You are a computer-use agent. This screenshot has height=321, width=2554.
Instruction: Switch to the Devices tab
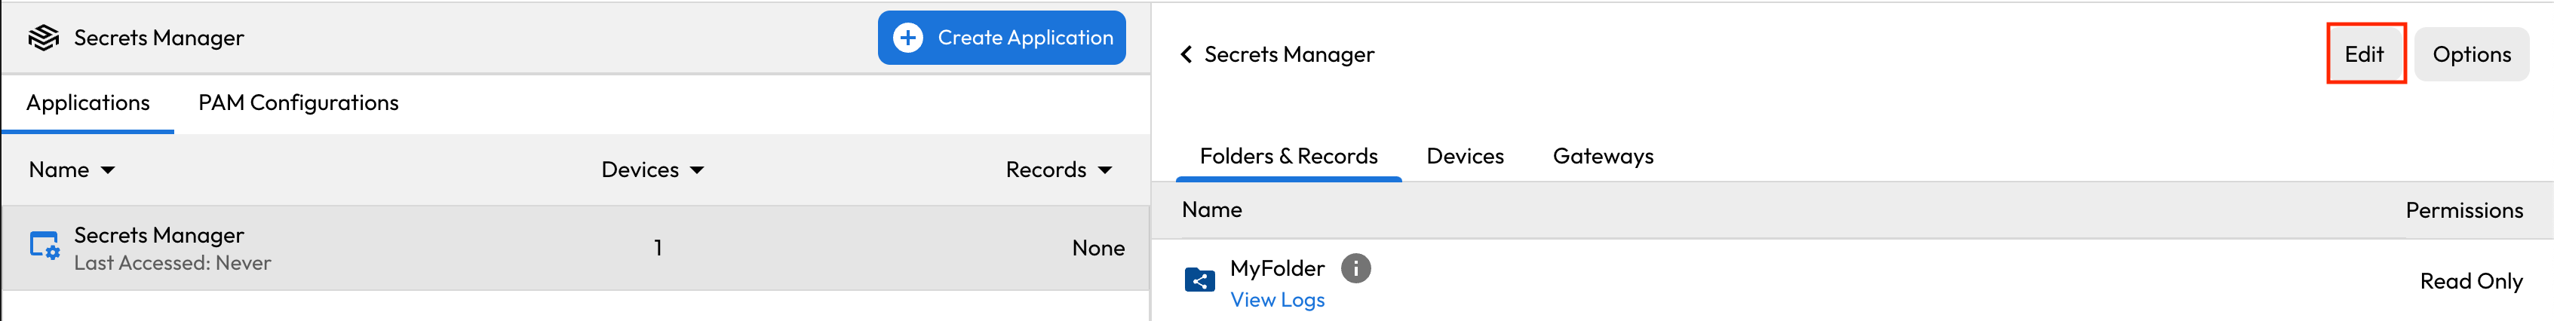click(x=1464, y=157)
